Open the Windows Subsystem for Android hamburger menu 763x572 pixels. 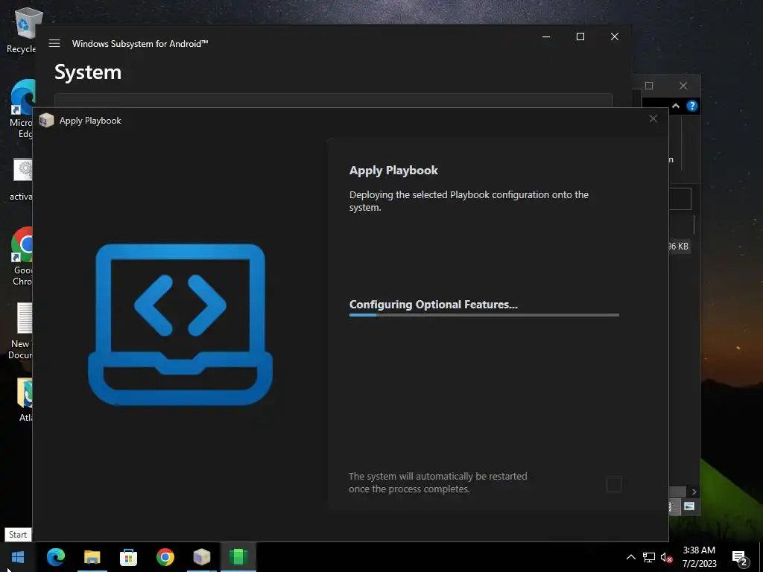54,43
